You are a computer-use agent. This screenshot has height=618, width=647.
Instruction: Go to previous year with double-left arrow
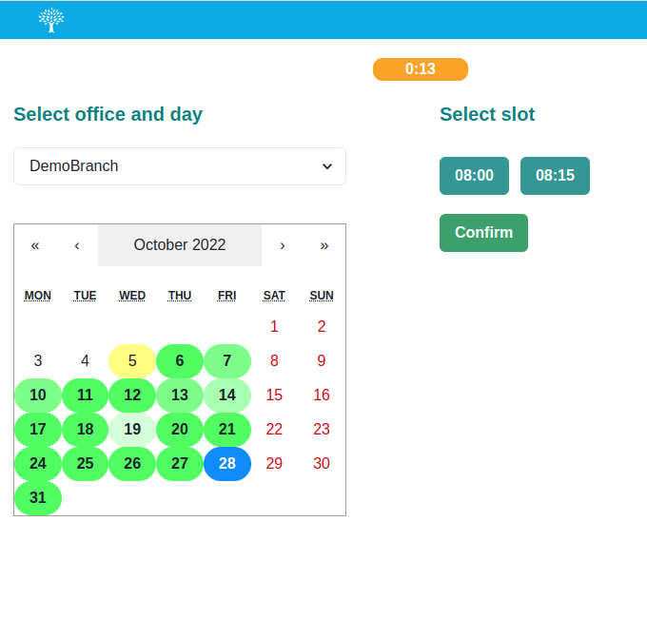[x=35, y=245]
